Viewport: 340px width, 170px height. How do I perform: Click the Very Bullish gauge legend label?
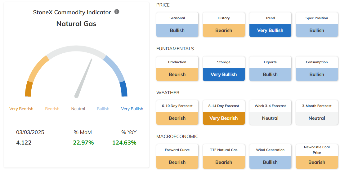point(132,109)
